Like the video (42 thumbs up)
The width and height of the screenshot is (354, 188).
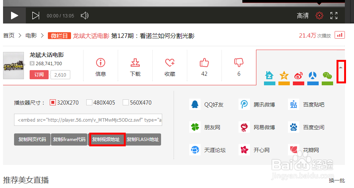[x=204, y=67]
